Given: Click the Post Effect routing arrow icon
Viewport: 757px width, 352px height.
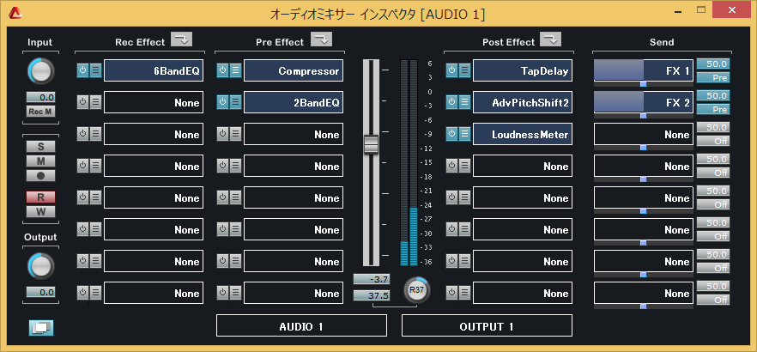Looking at the screenshot, I should point(550,39).
